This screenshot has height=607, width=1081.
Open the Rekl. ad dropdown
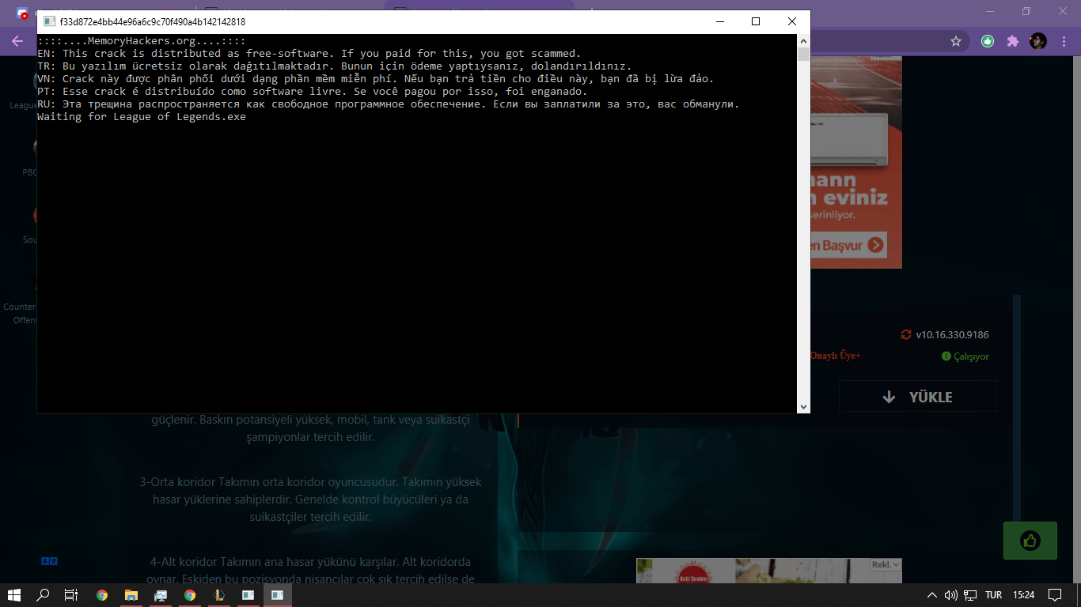coord(886,565)
